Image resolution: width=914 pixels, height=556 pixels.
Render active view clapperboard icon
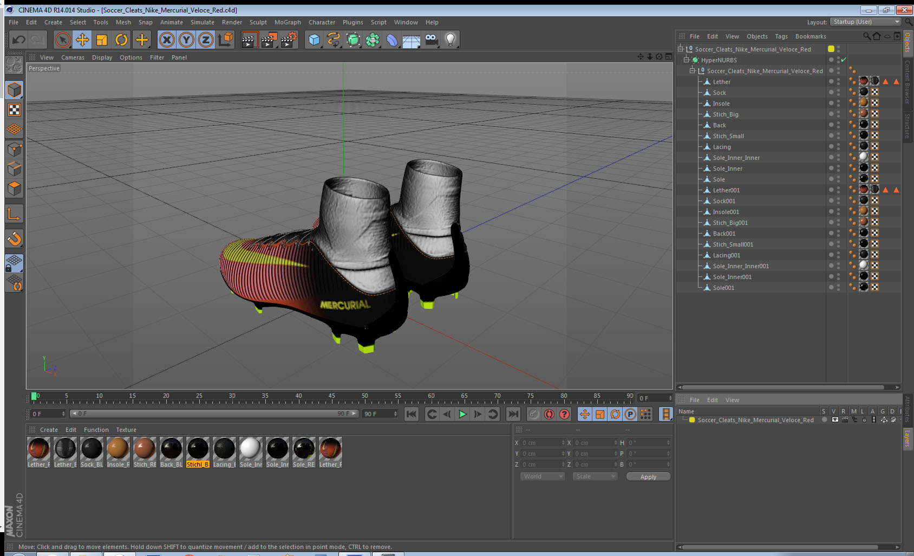(249, 40)
